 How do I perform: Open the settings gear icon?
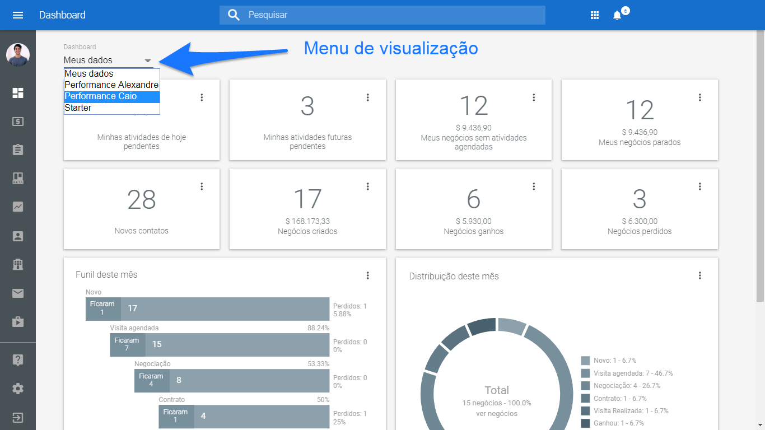point(18,389)
